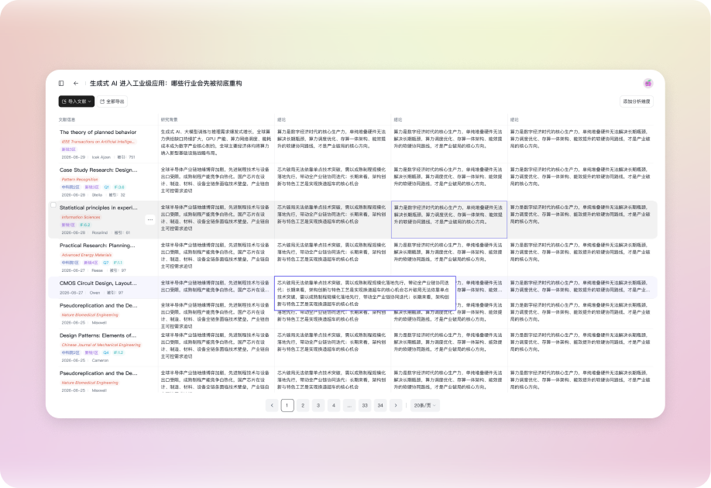Toggle the sidebar panel icon
Image resolution: width=711 pixels, height=488 pixels.
(61, 83)
